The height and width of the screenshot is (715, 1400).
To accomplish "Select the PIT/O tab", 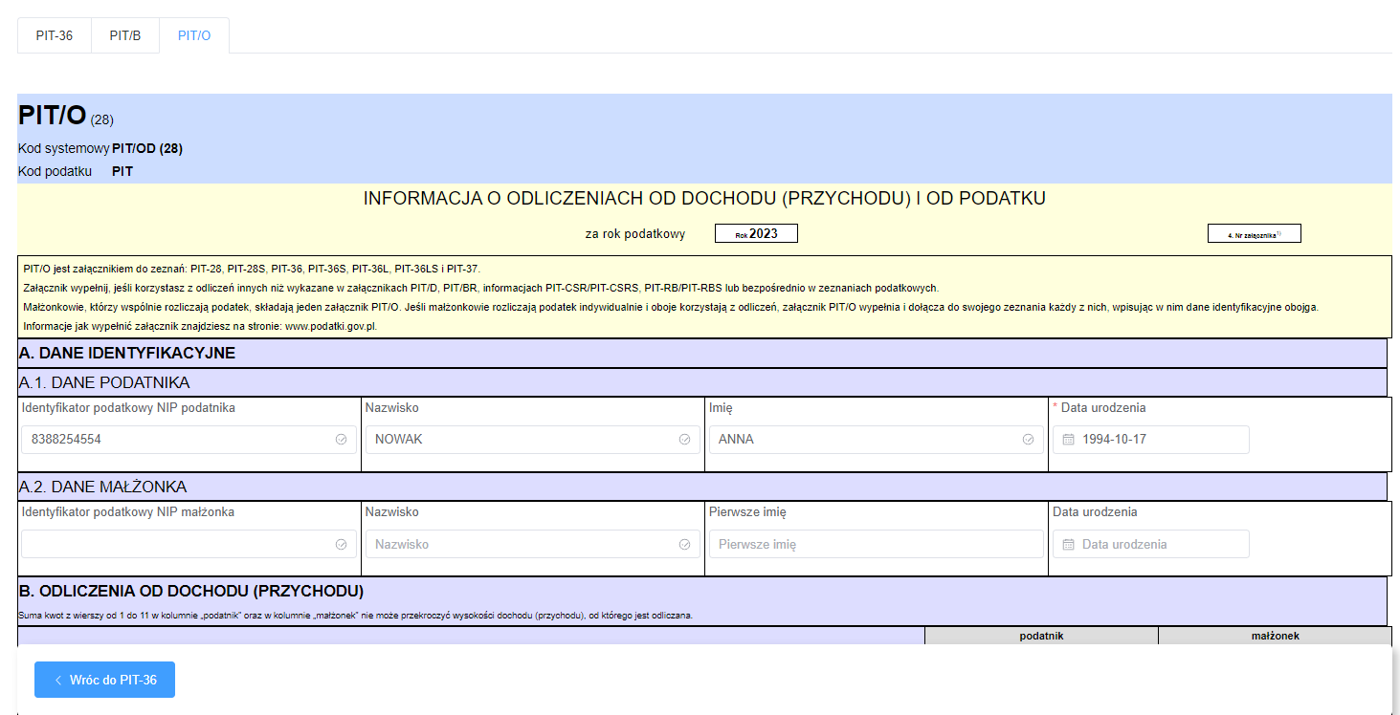I will click(194, 35).
